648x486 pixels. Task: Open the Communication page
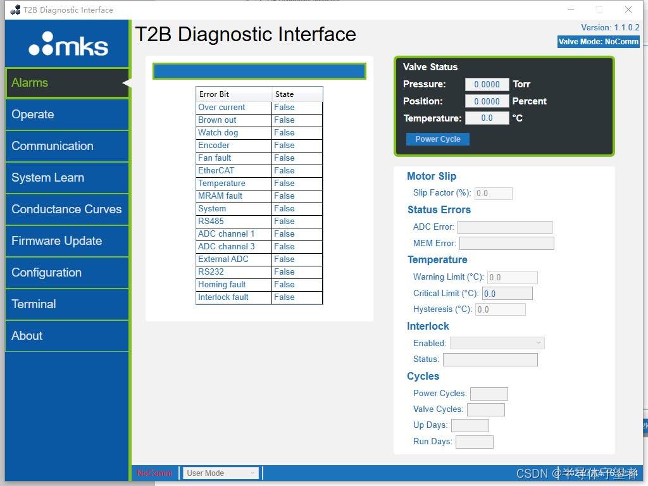[x=67, y=146]
